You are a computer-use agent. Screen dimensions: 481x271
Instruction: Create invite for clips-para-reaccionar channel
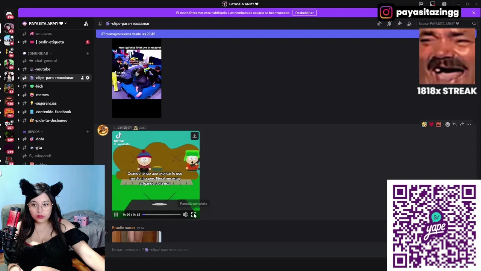point(83,78)
